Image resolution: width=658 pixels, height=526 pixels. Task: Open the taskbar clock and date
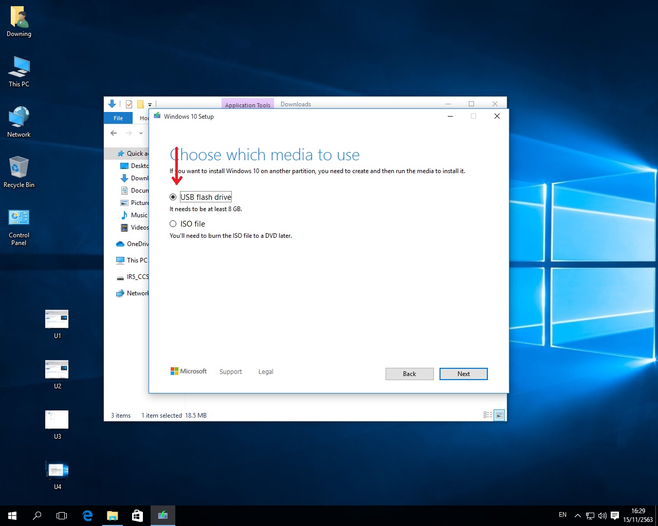tap(638, 516)
